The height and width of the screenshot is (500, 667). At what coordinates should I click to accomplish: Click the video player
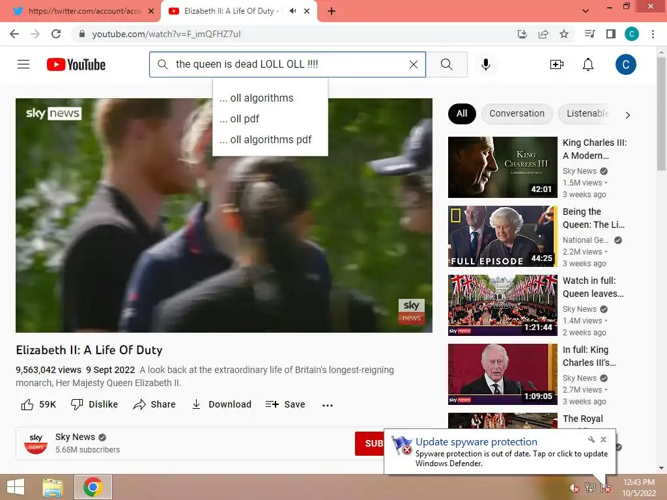224,215
